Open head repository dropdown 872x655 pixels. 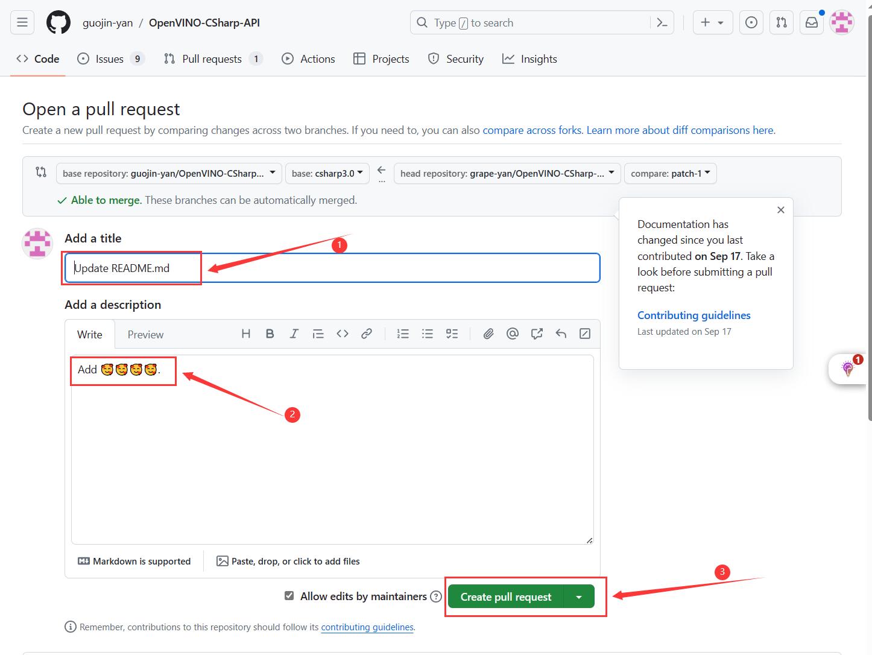click(x=507, y=173)
